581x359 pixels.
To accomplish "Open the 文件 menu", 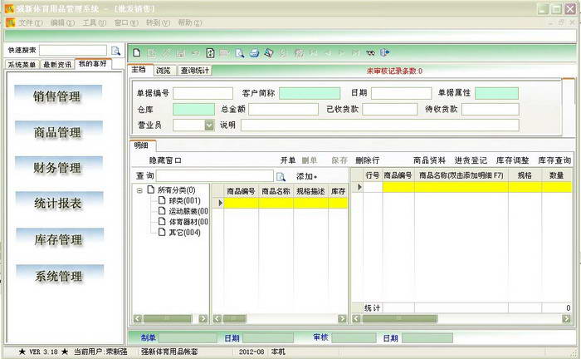I will click(31, 22).
